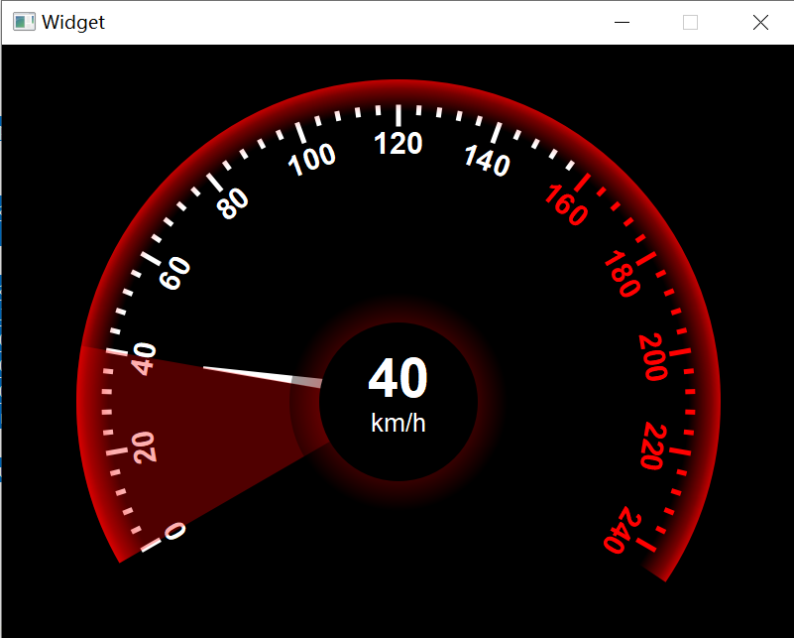Click the 120 label on the dial

pyautogui.click(x=398, y=144)
